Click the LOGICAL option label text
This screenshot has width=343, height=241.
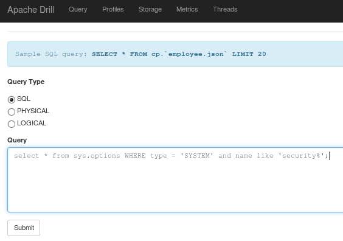tap(32, 123)
